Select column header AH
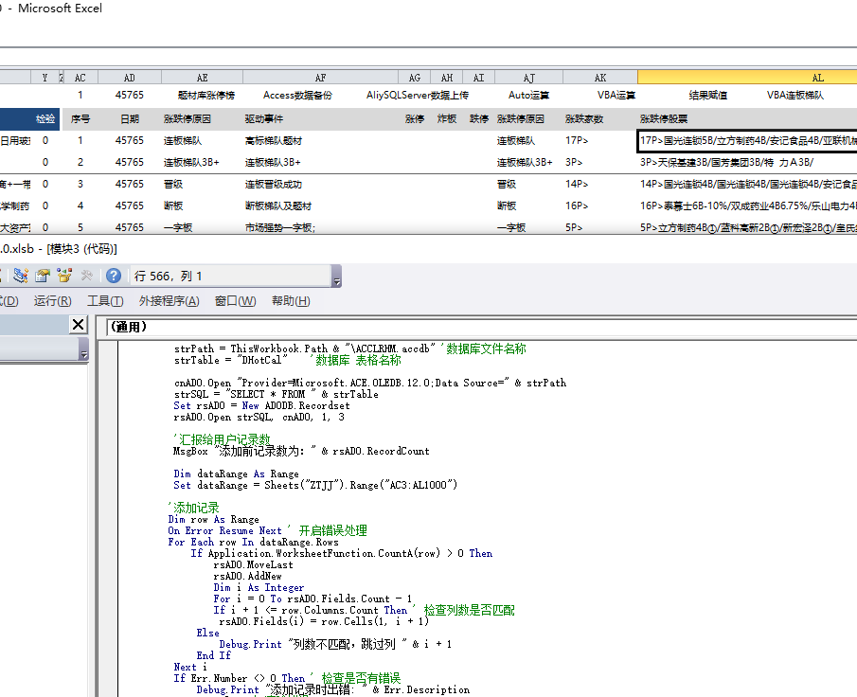Image resolution: width=857 pixels, height=697 pixels. (447, 78)
